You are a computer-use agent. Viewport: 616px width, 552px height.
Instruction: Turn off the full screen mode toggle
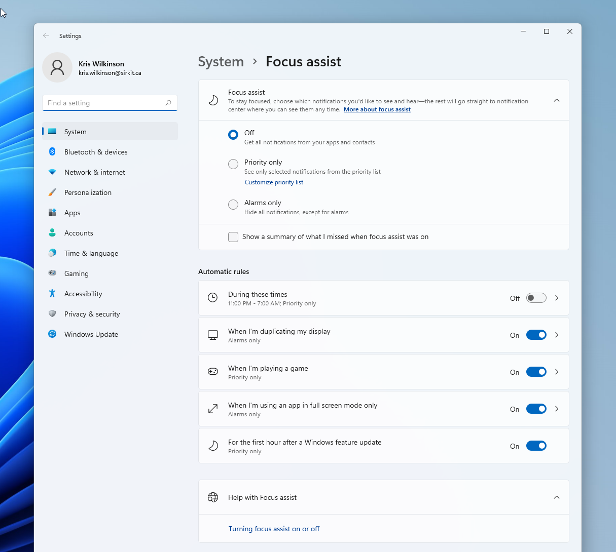coord(536,409)
